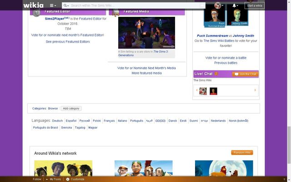Open the scary story featured media image

pyautogui.click(x=146, y=33)
